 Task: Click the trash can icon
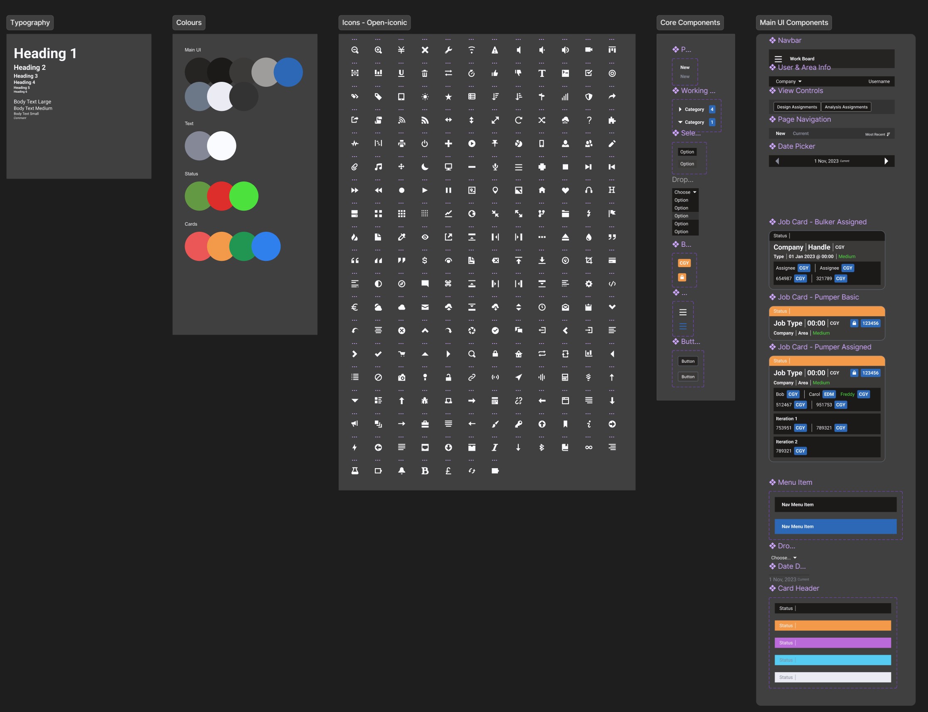(x=424, y=74)
